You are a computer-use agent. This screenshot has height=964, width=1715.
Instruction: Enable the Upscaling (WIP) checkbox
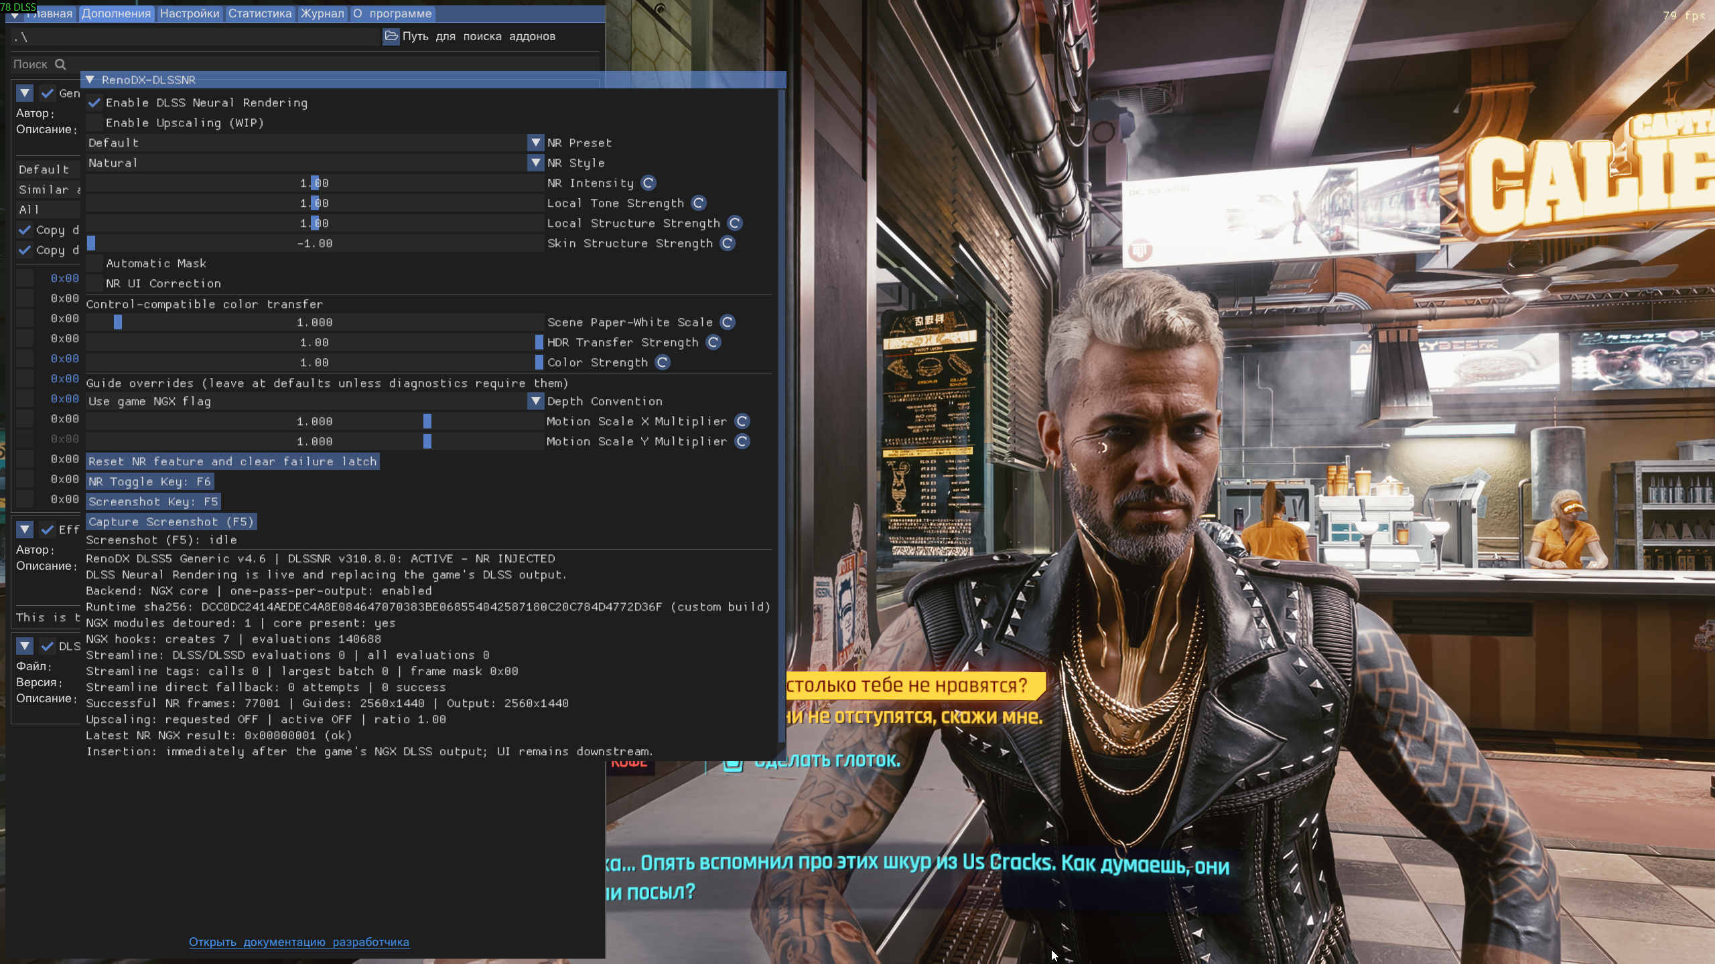coord(94,123)
